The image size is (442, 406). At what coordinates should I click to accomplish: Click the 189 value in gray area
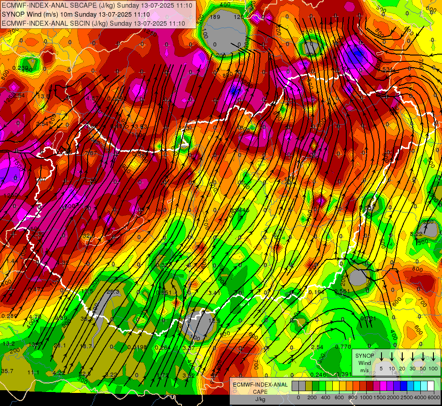pos(215,17)
